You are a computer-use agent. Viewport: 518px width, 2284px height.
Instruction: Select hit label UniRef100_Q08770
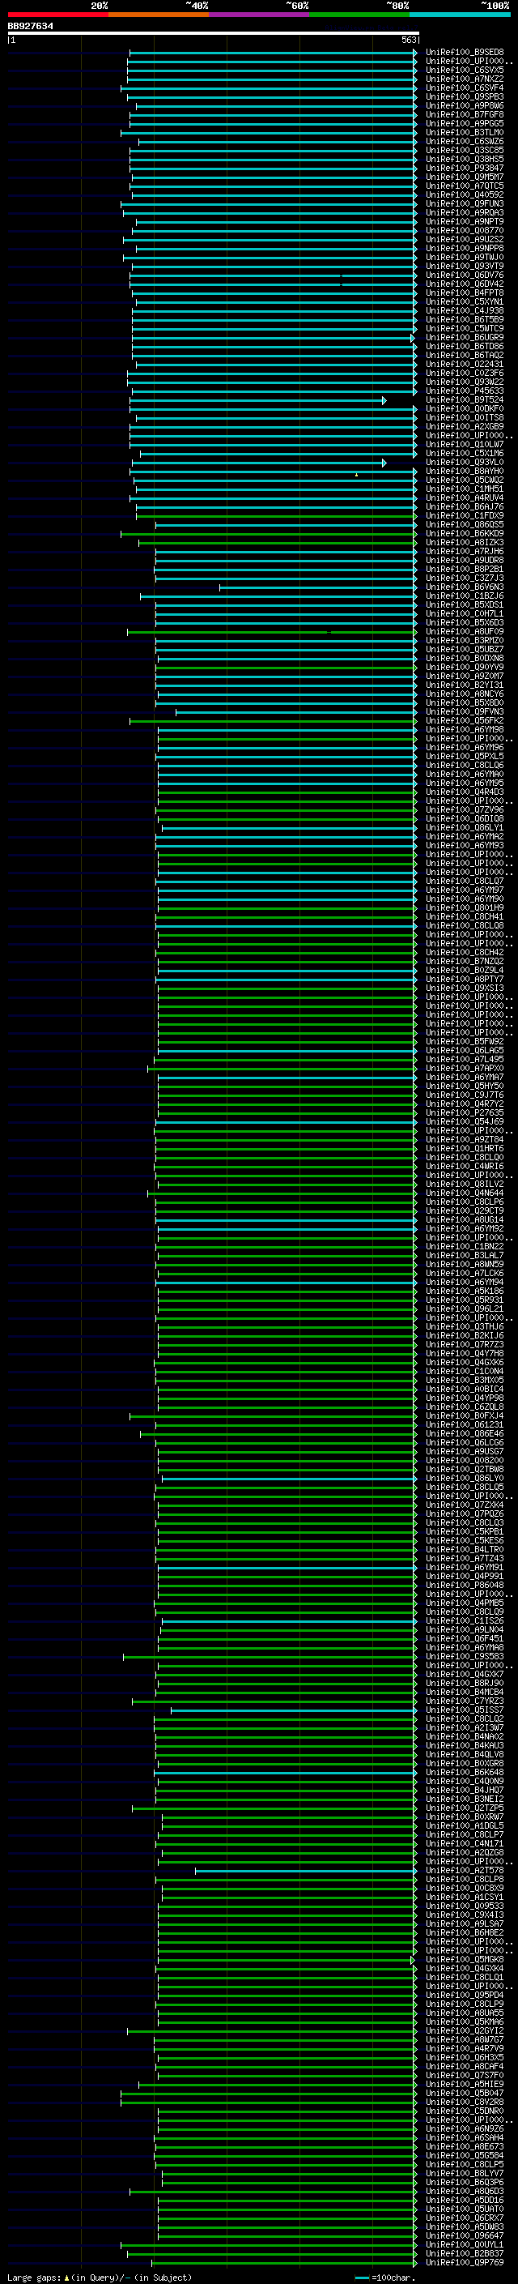click(x=464, y=231)
